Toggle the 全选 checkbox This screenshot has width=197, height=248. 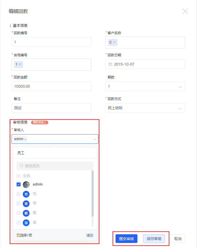click(19, 176)
